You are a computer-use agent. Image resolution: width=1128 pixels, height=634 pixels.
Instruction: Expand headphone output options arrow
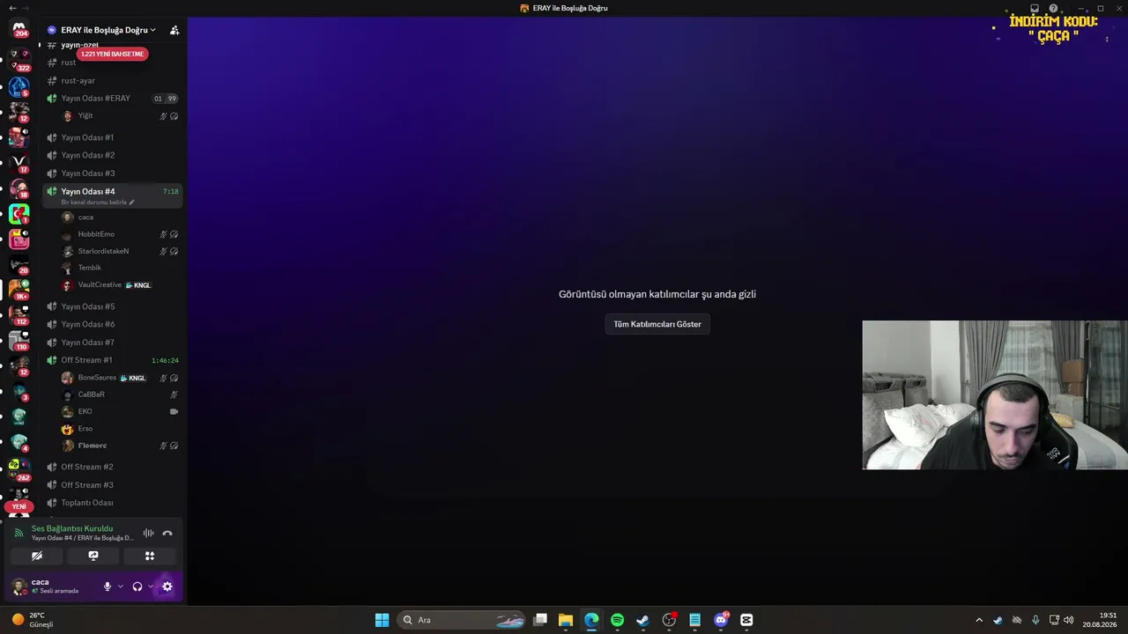[151, 586]
